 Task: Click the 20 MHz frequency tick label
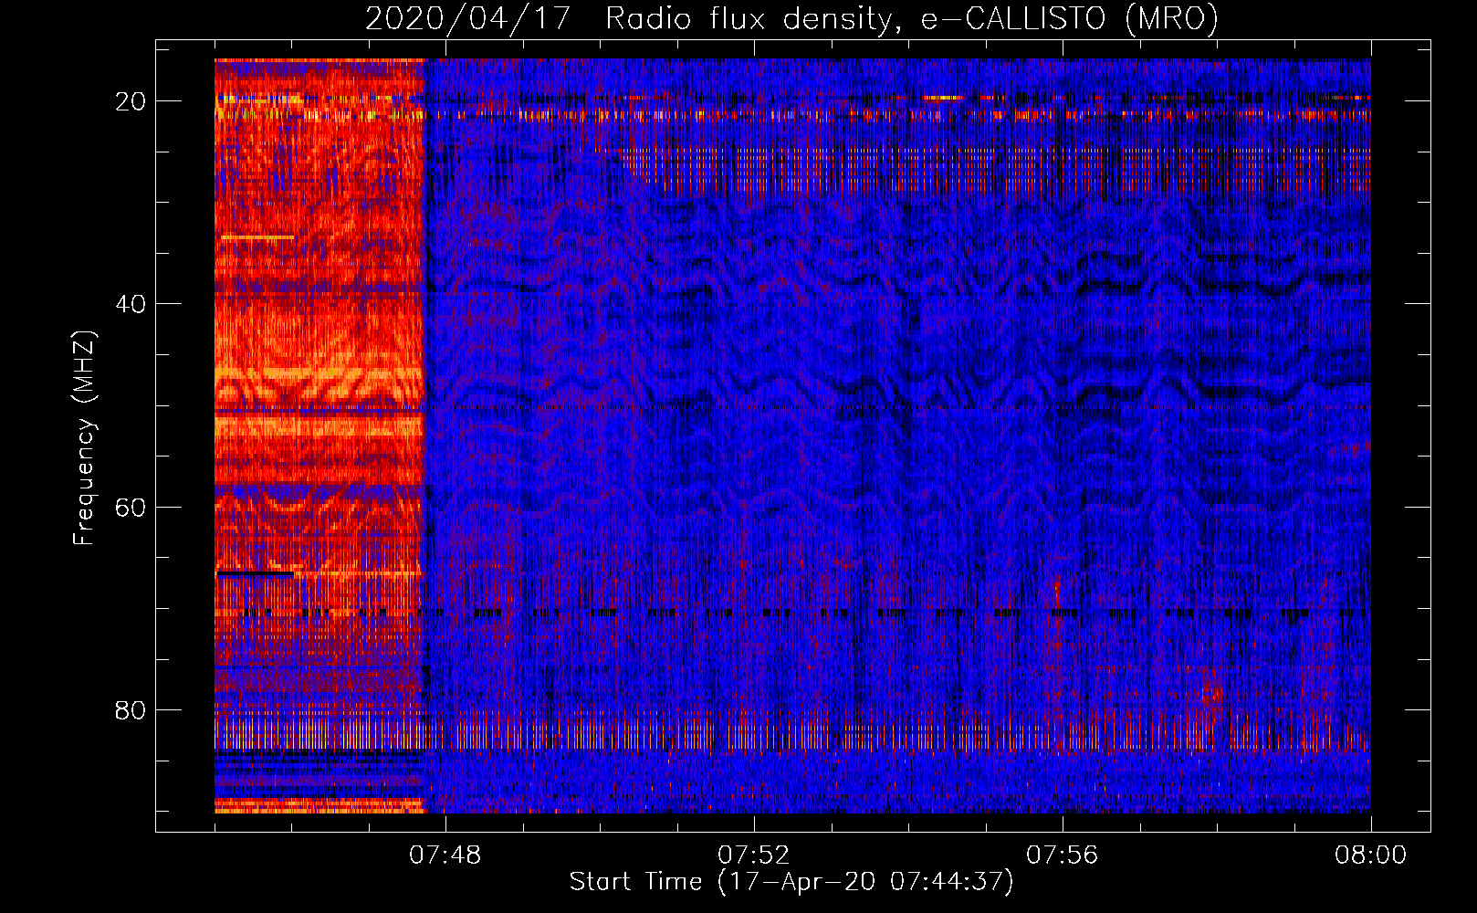pyautogui.click(x=131, y=101)
